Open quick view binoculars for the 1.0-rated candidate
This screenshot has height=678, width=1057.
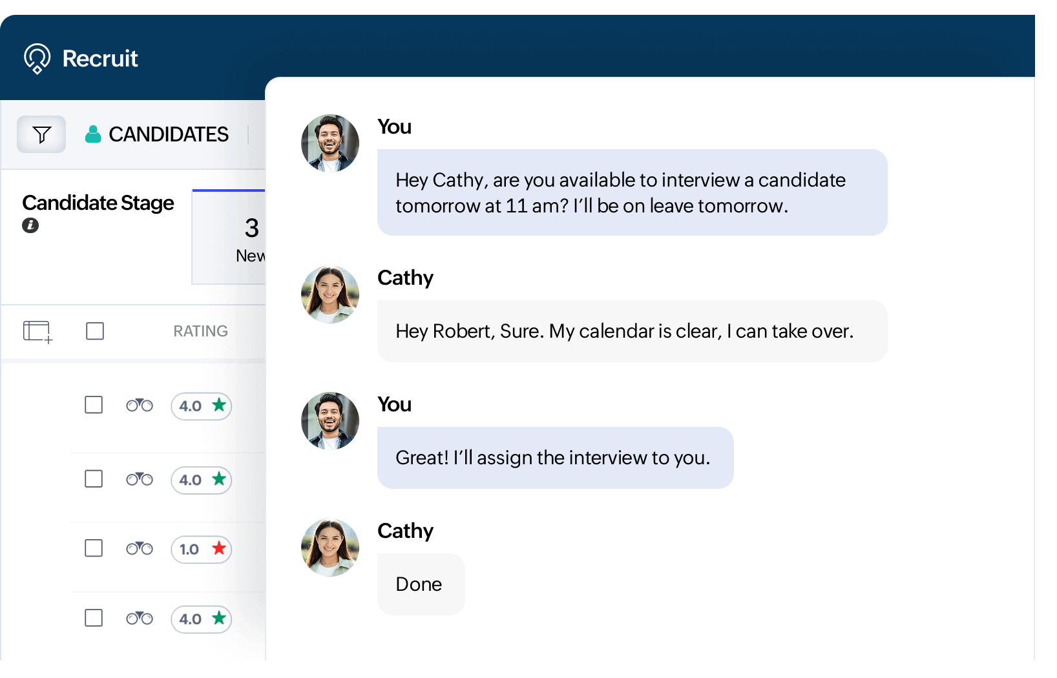(x=139, y=548)
